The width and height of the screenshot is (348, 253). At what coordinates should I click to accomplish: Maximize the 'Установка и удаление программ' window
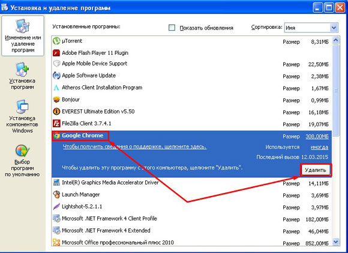coord(329,8)
